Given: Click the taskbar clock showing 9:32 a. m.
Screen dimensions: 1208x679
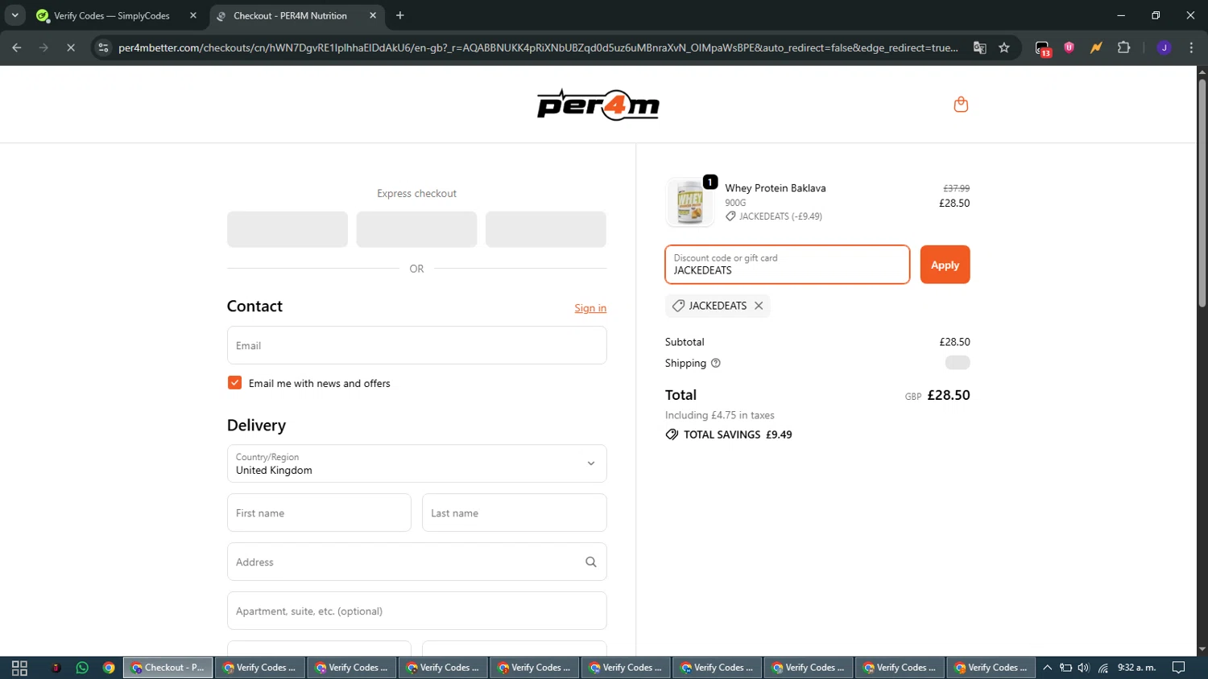Looking at the screenshot, I should pos(1136,668).
